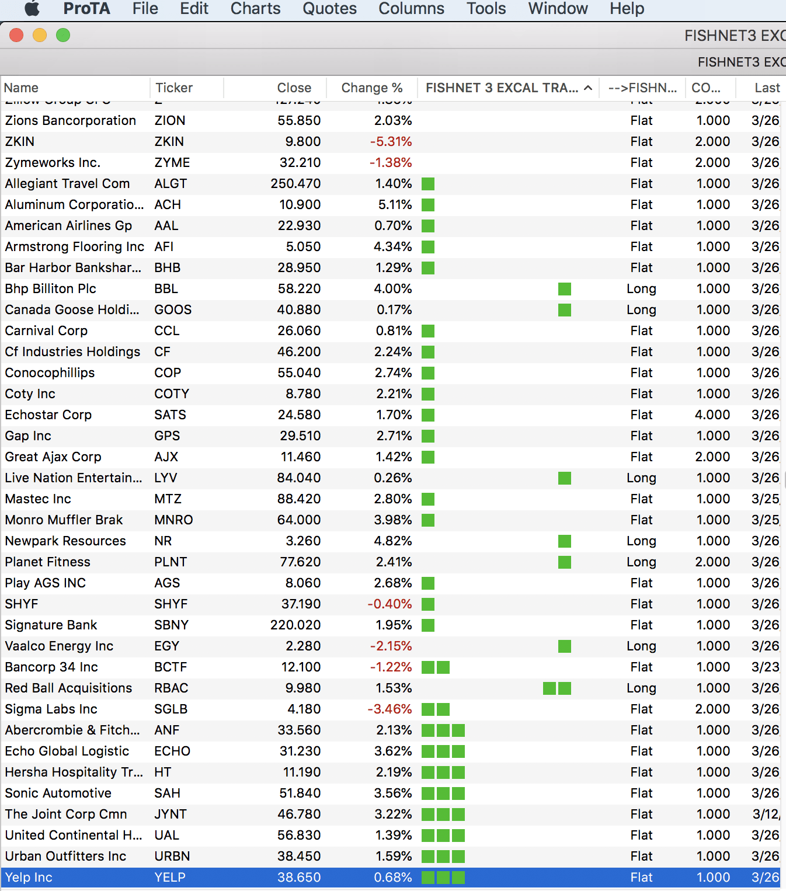Screen dimensions: 786x891
Task: Click the Long position cell for Canada Goose
Action: [x=641, y=310]
